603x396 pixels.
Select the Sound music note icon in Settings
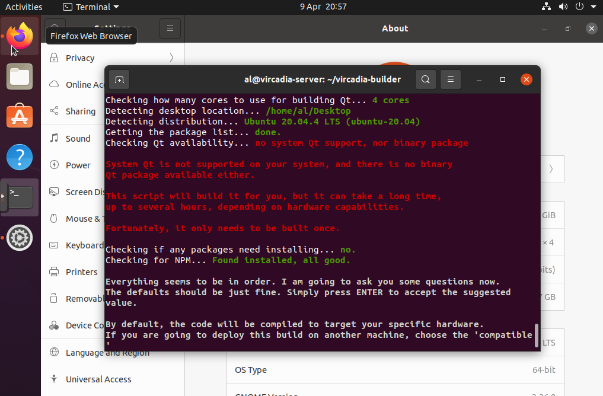[54, 138]
